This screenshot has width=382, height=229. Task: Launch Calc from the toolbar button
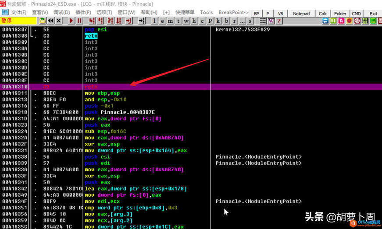pyautogui.click(x=323, y=14)
